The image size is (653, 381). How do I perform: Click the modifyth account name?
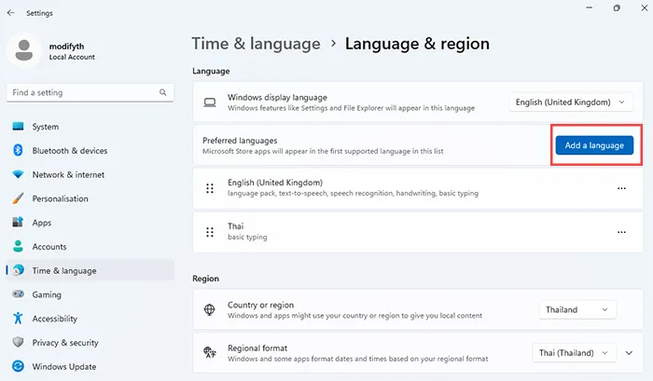tap(66, 46)
